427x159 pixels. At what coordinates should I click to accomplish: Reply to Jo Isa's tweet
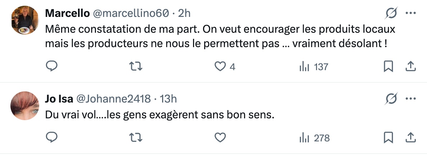point(52,137)
